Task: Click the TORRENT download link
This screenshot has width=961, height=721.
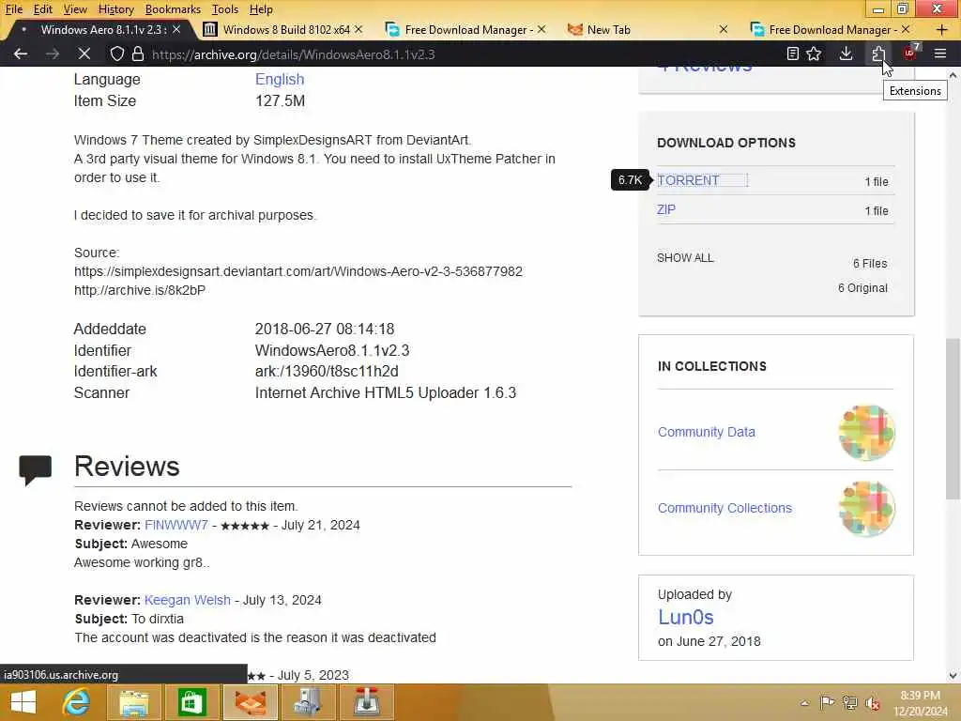Action: click(688, 180)
